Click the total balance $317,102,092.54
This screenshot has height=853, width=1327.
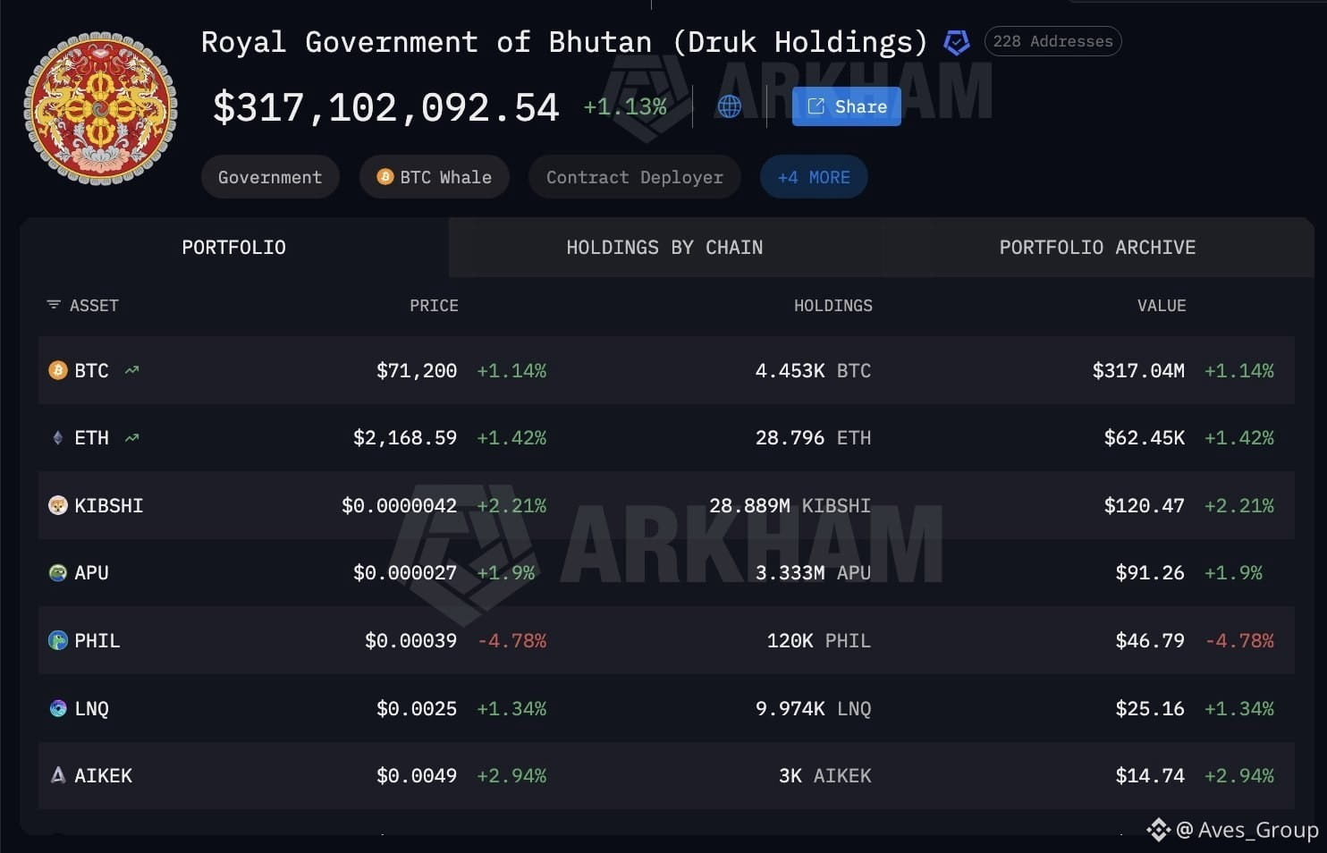point(386,107)
